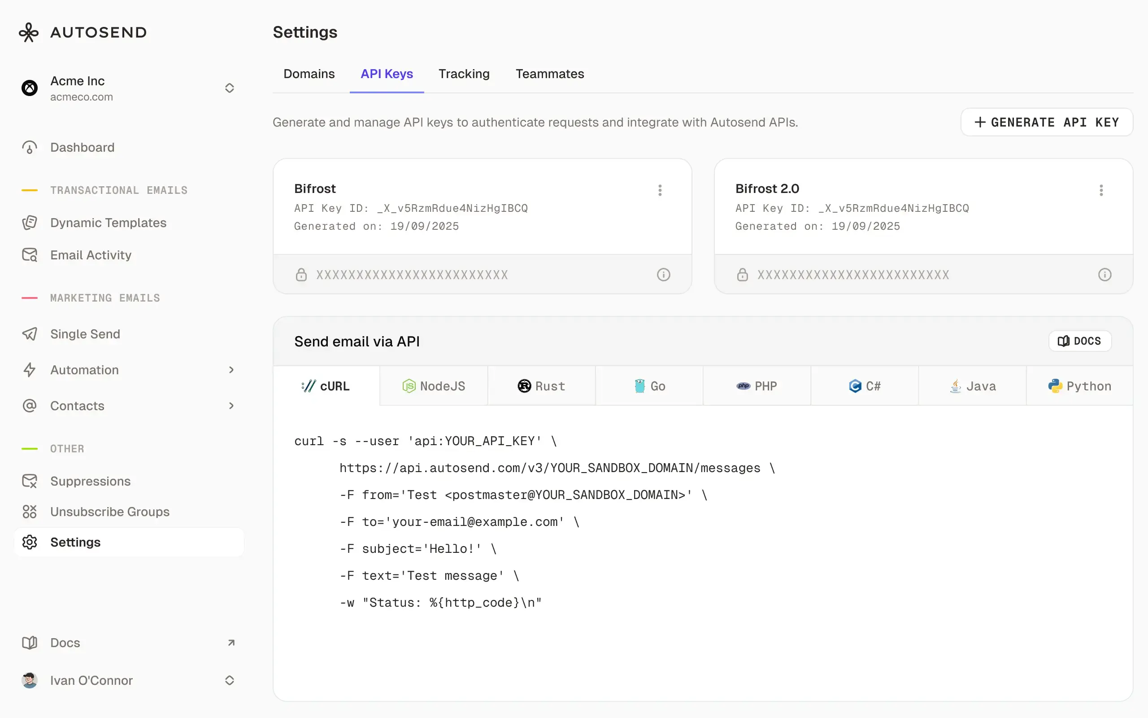
Task: Open the Teammates tab
Action: coord(550,74)
